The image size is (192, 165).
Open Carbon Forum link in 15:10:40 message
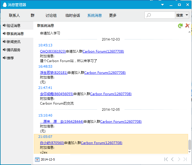[121, 122]
